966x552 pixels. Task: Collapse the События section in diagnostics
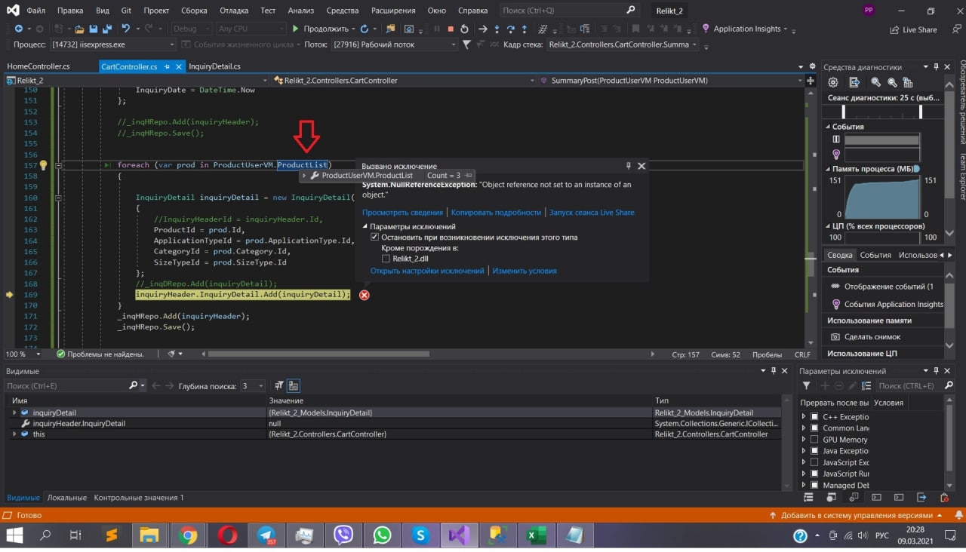pos(828,127)
